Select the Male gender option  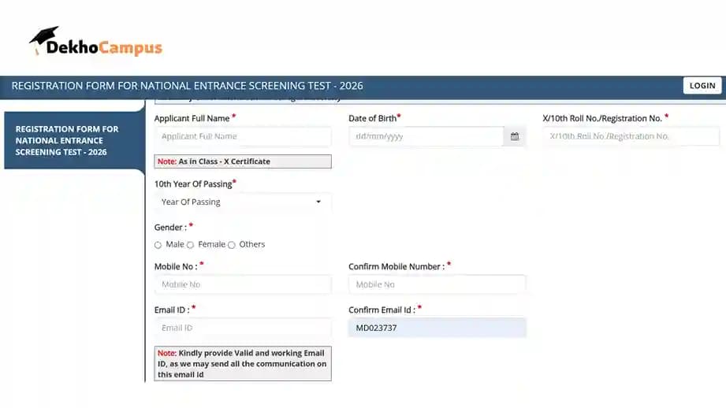coord(158,245)
